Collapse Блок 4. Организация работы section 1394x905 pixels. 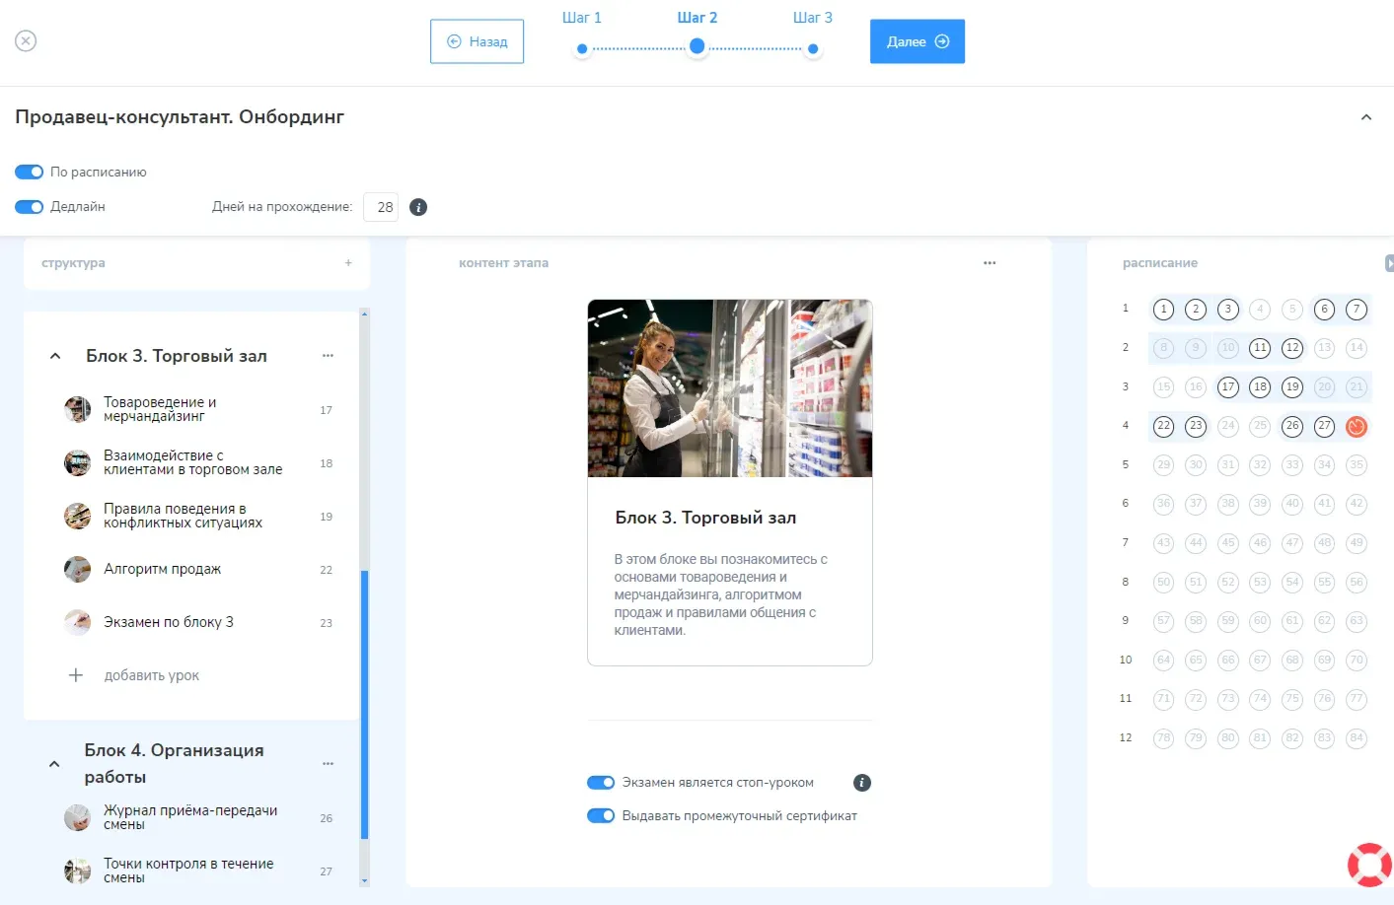(x=54, y=764)
